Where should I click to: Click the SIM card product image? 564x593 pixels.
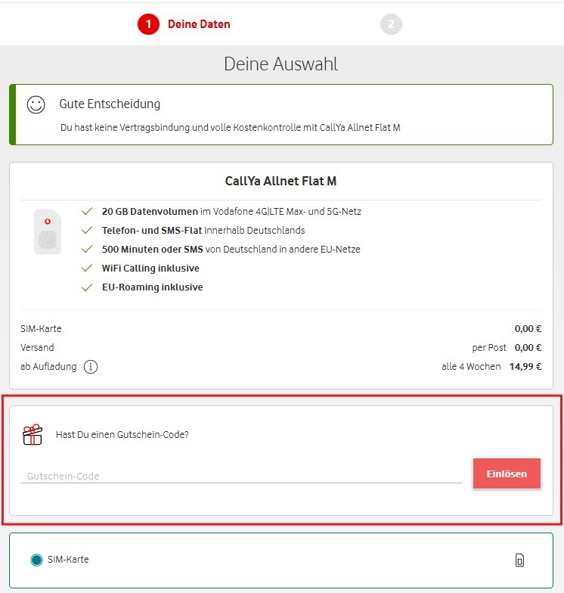pyautogui.click(x=48, y=231)
